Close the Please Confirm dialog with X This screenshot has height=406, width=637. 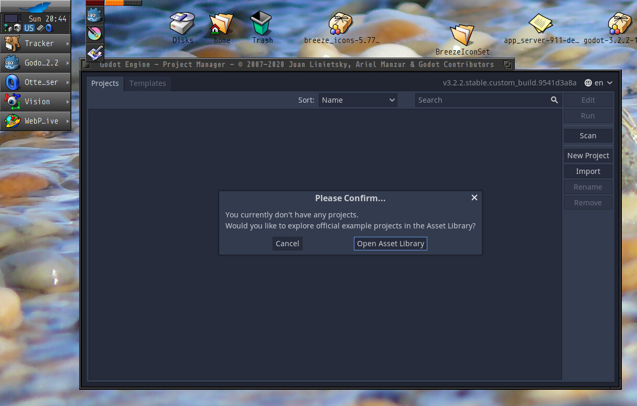(x=474, y=197)
